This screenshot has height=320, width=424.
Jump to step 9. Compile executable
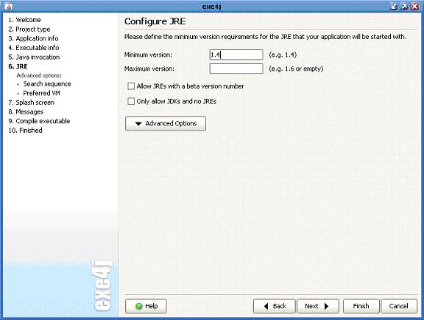[39, 121]
